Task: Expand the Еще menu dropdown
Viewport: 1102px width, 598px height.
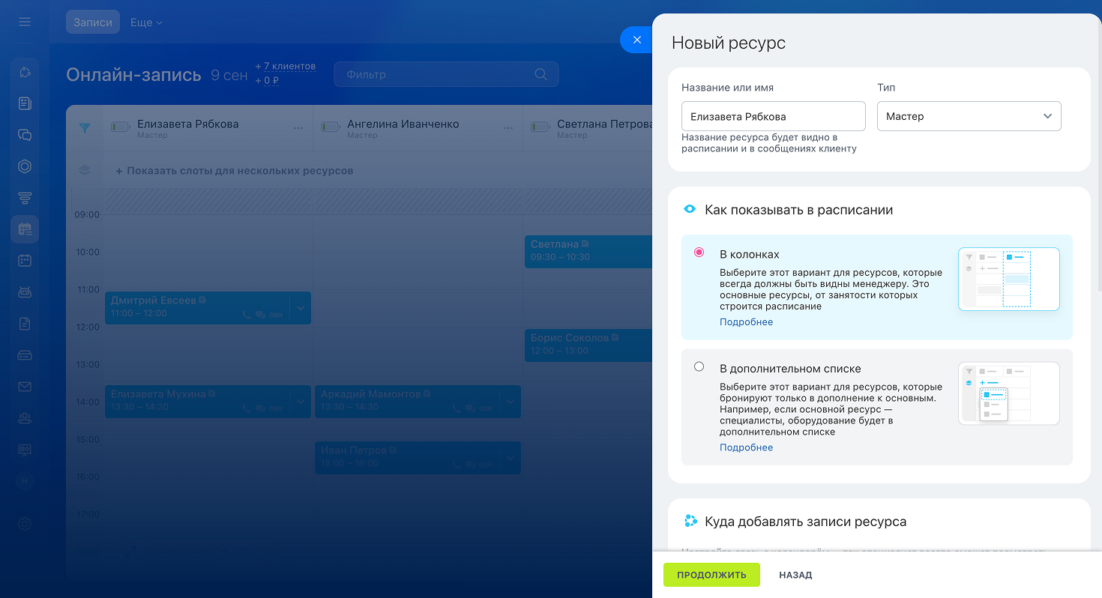Action: click(x=146, y=22)
